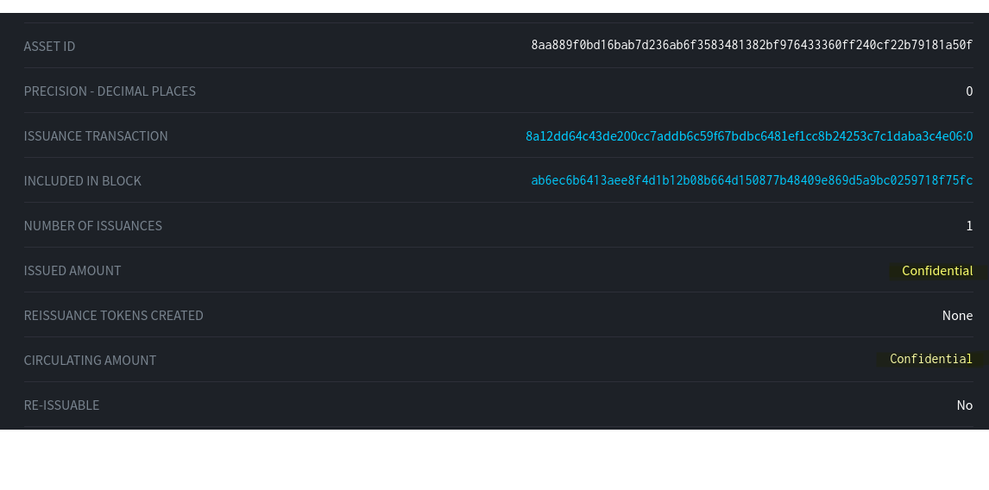Click the None value for reissuance tokens
The height and width of the screenshot is (490, 989).
click(957, 316)
